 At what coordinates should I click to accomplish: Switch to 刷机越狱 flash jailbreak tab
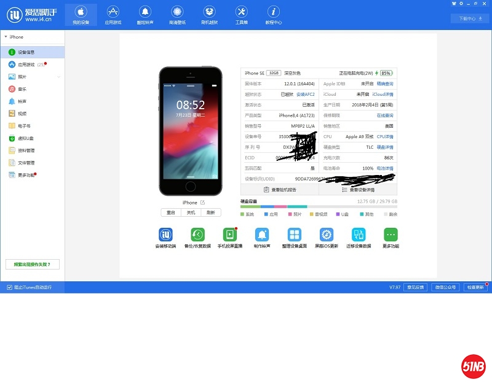209,15
